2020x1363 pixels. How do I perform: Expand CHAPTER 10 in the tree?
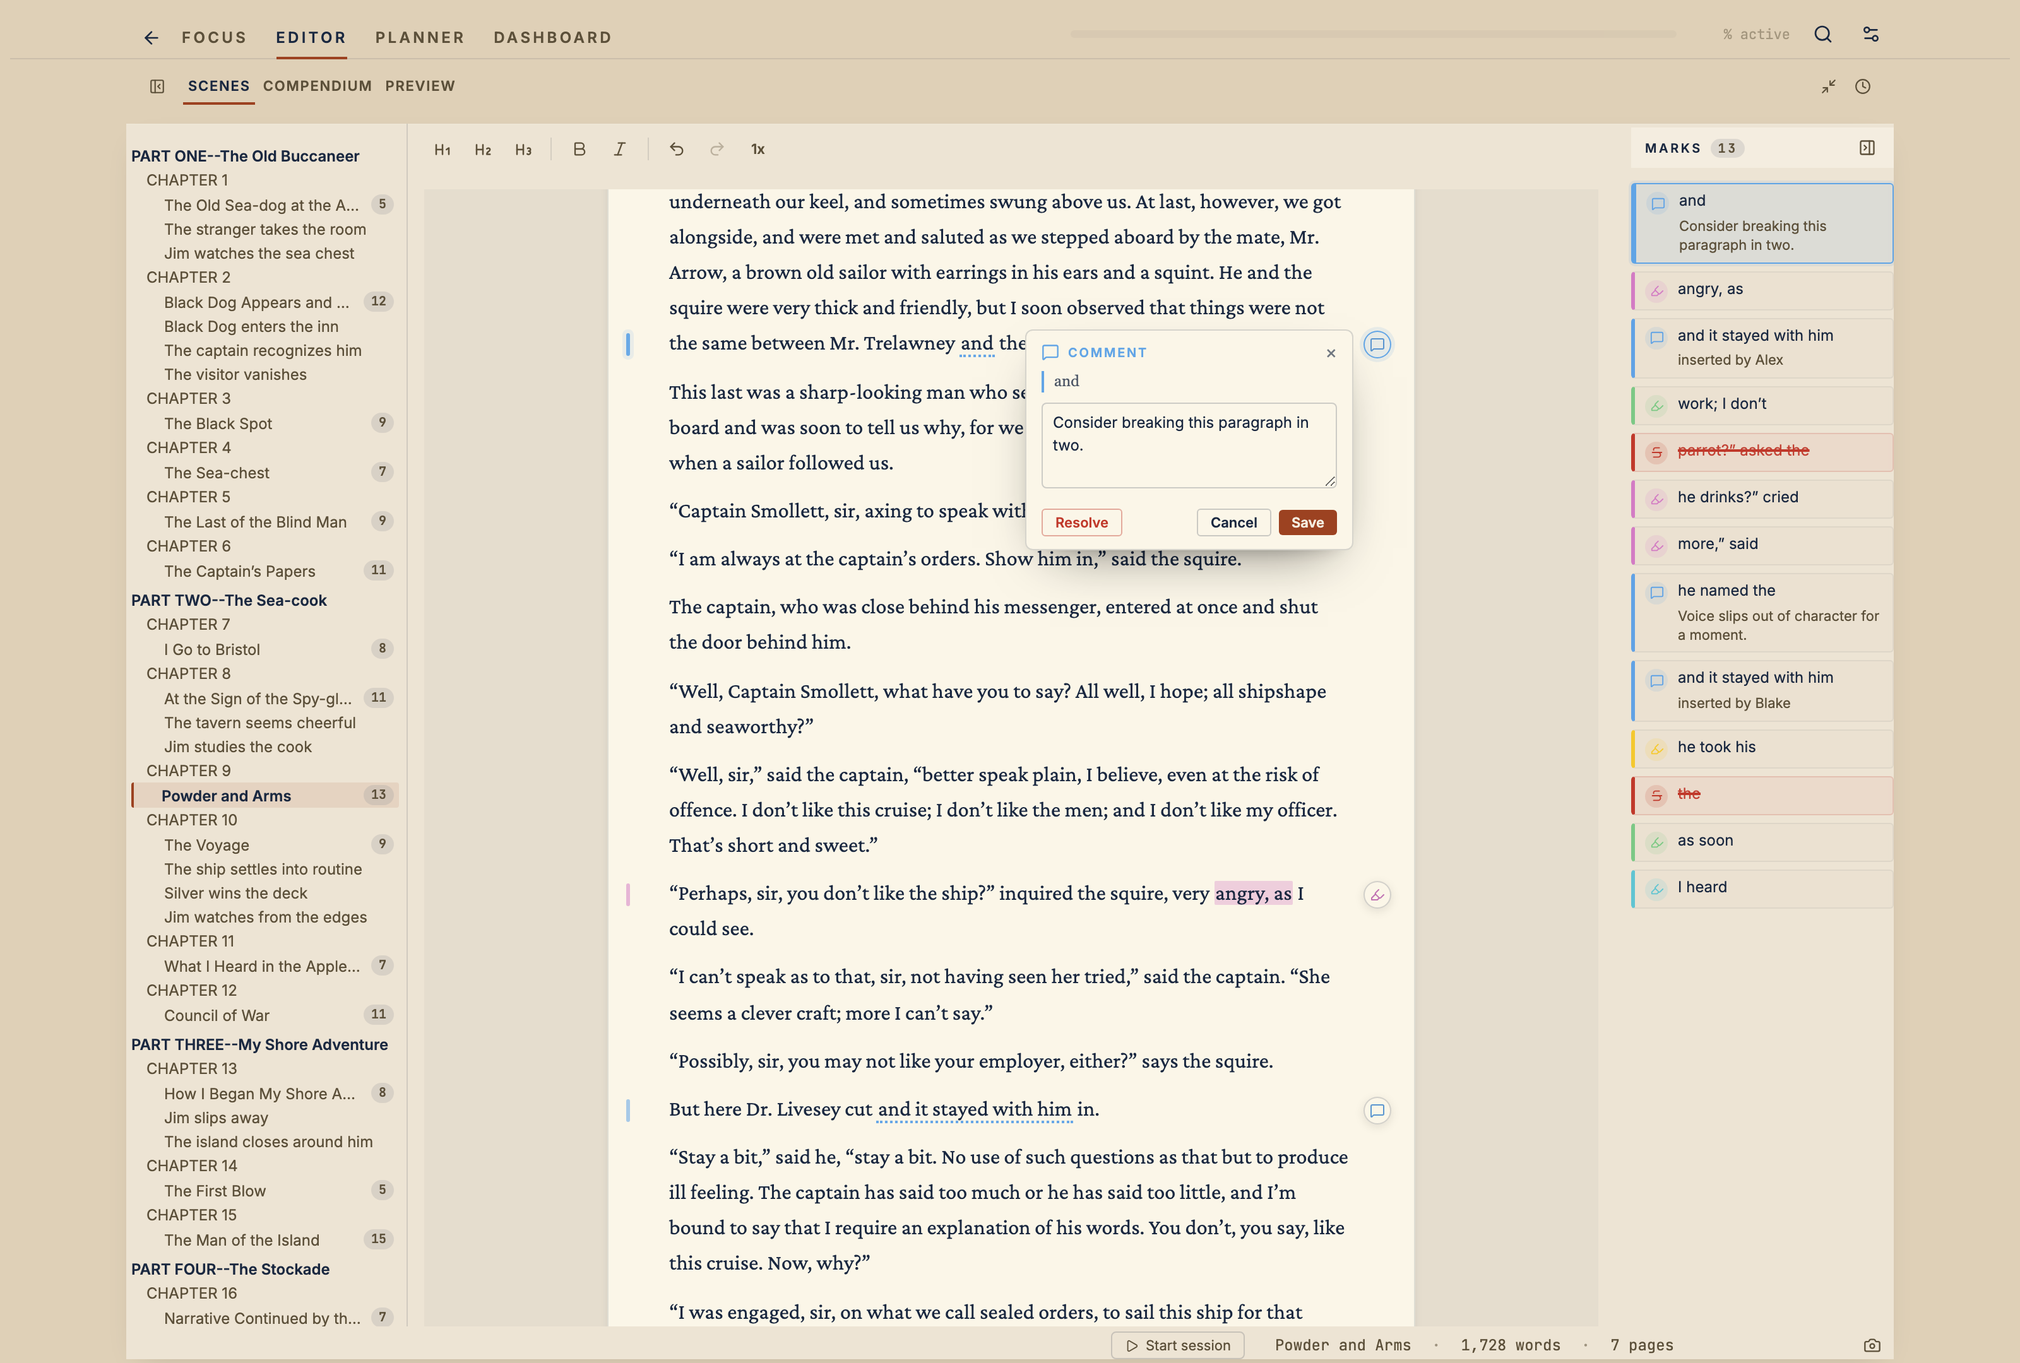coord(191,820)
